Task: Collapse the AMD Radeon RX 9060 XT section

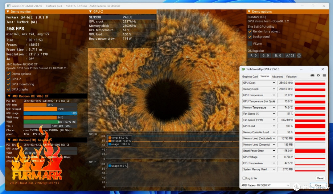Action: [9, 96]
